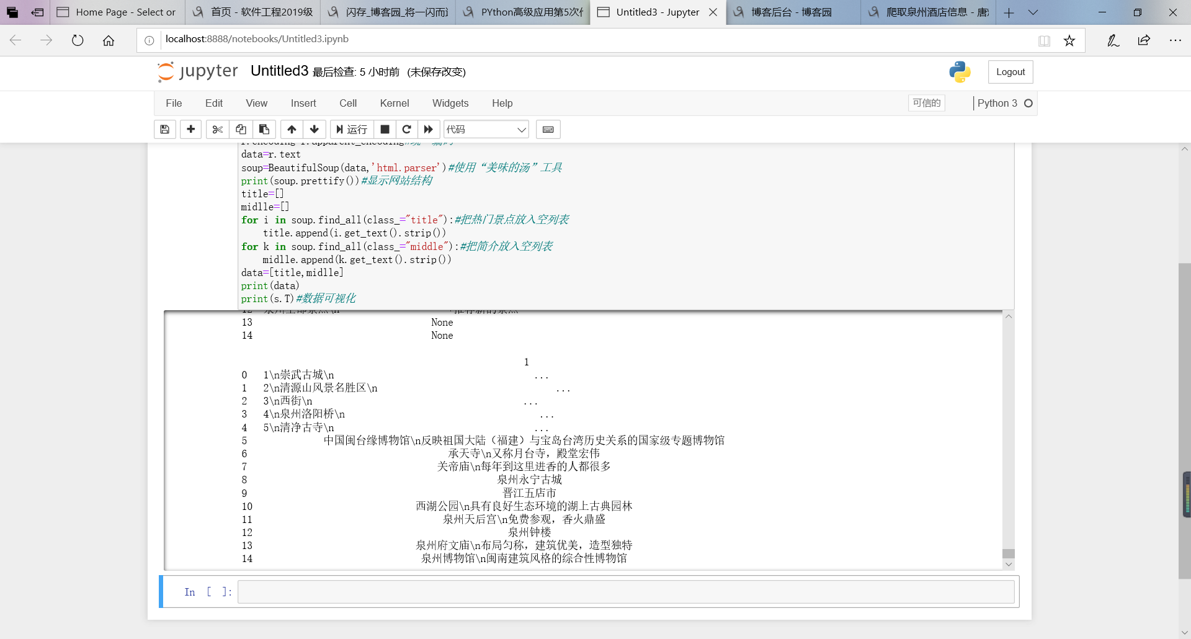
Task: Cut selected cells with the scissors icon
Action: (217, 129)
